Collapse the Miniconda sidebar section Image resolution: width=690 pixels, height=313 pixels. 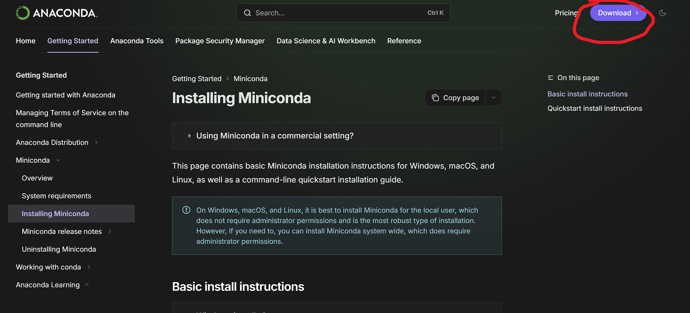pyautogui.click(x=58, y=160)
